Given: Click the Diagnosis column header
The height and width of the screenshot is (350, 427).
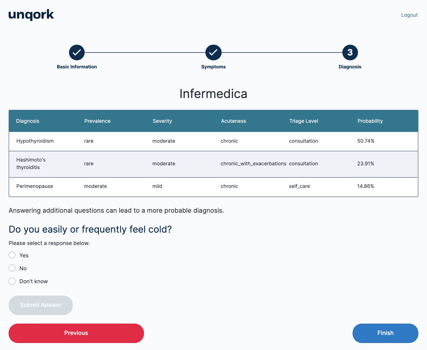Looking at the screenshot, I should point(28,121).
